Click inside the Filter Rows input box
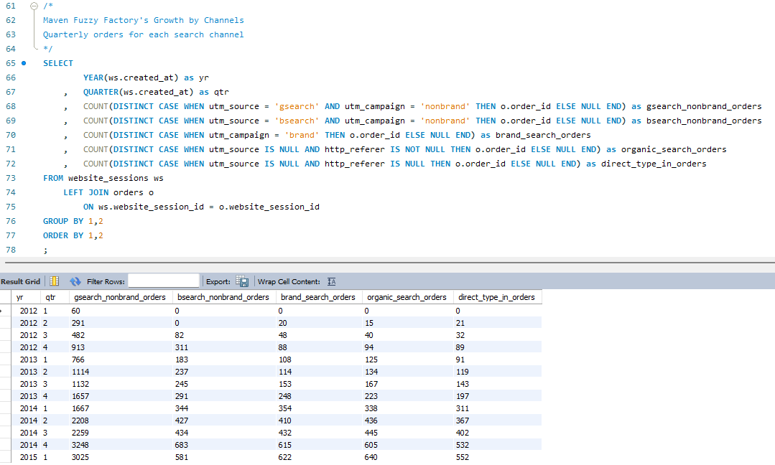775x465 pixels. (163, 281)
